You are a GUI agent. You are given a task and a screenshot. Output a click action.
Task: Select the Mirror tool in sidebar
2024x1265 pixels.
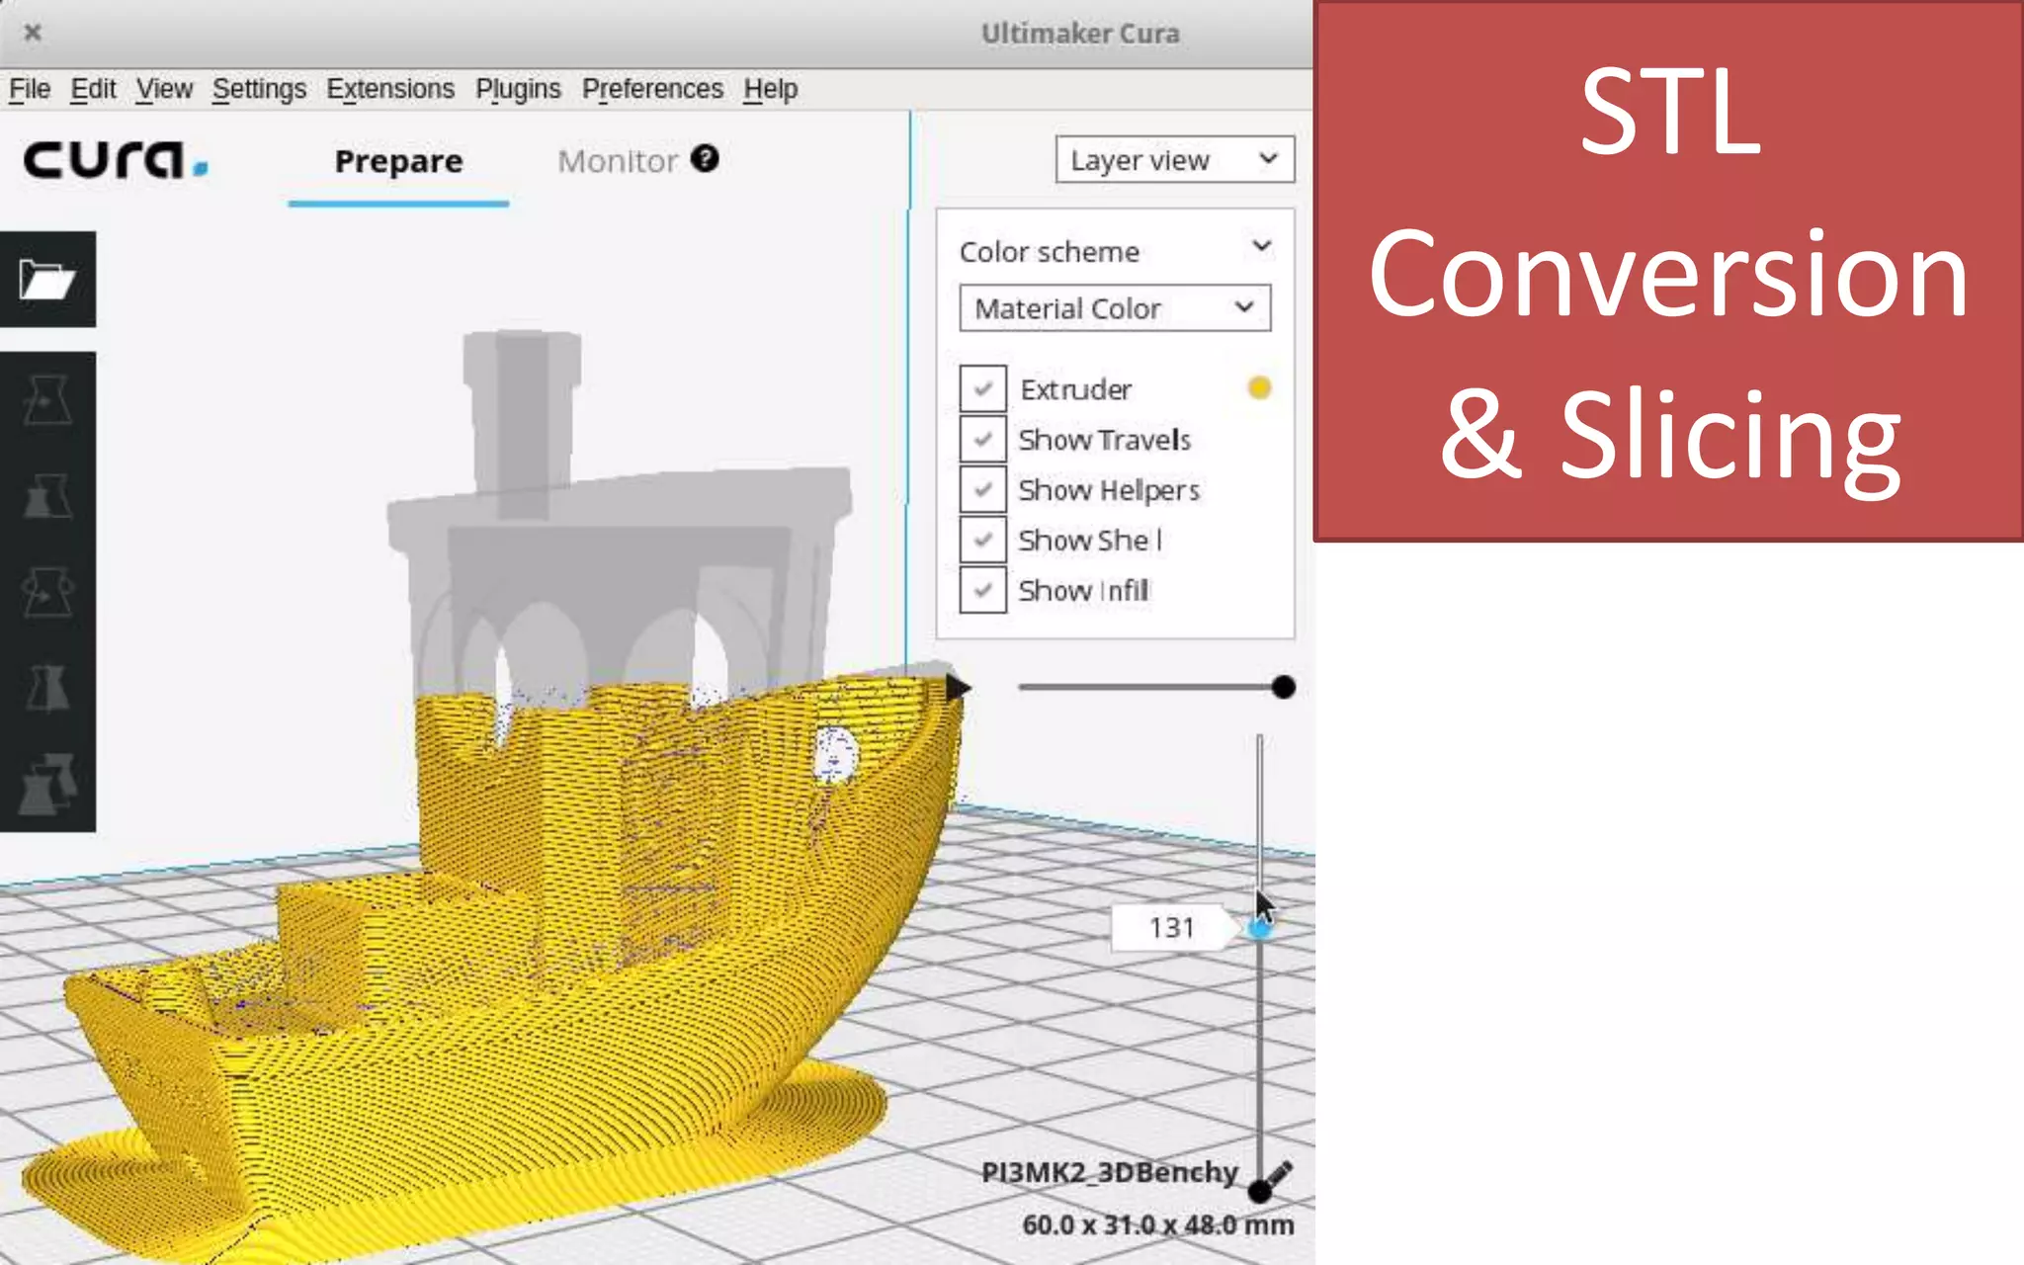coord(47,687)
